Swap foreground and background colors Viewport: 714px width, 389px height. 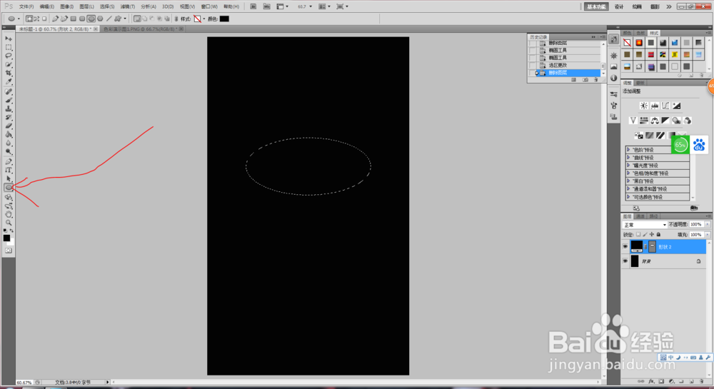point(11,231)
